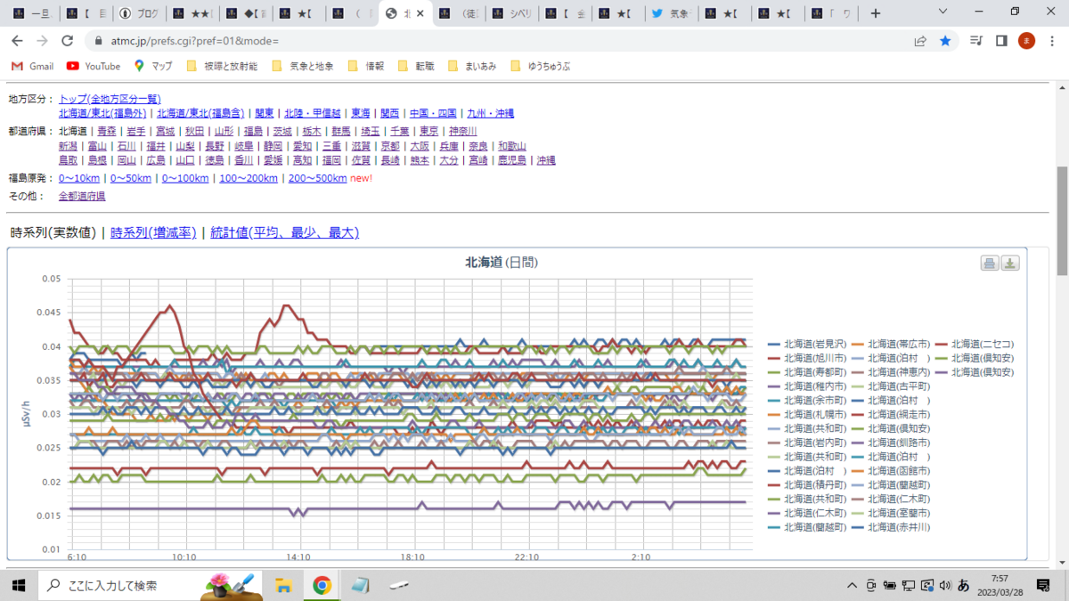Click the chart print icon
Screen dimensions: 1069x601
[989, 263]
